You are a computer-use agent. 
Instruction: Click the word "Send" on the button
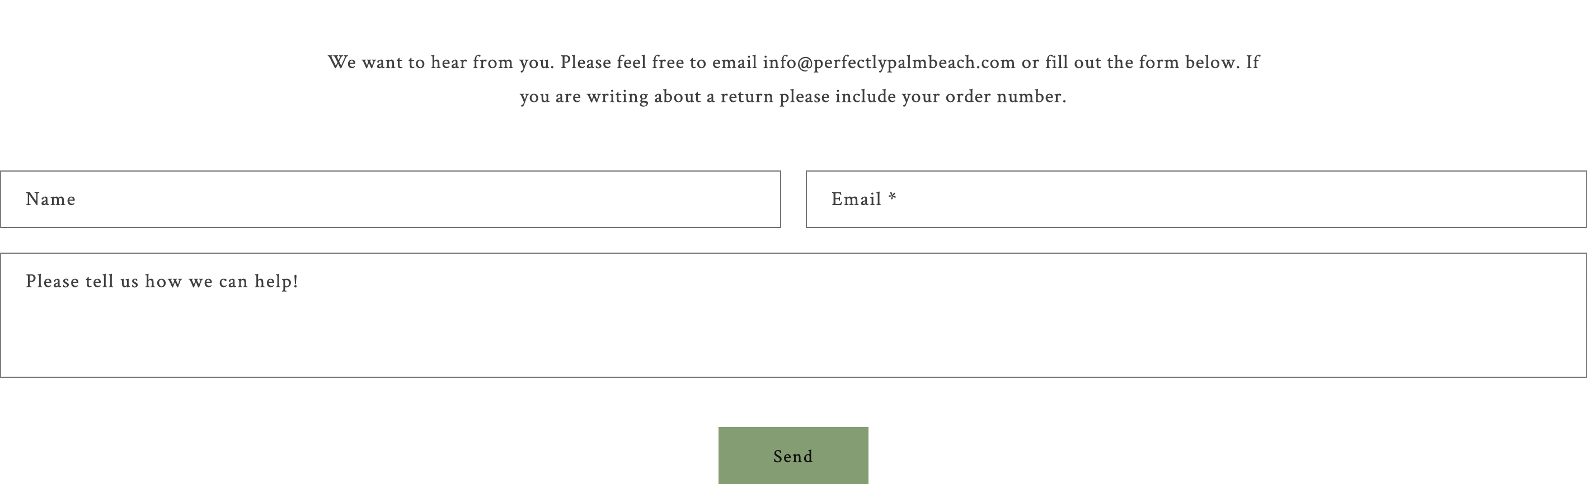(793, 456)
